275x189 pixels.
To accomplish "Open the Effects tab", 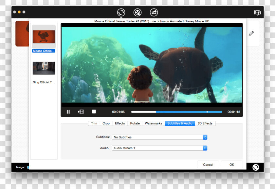I will (x=120, y=123).
